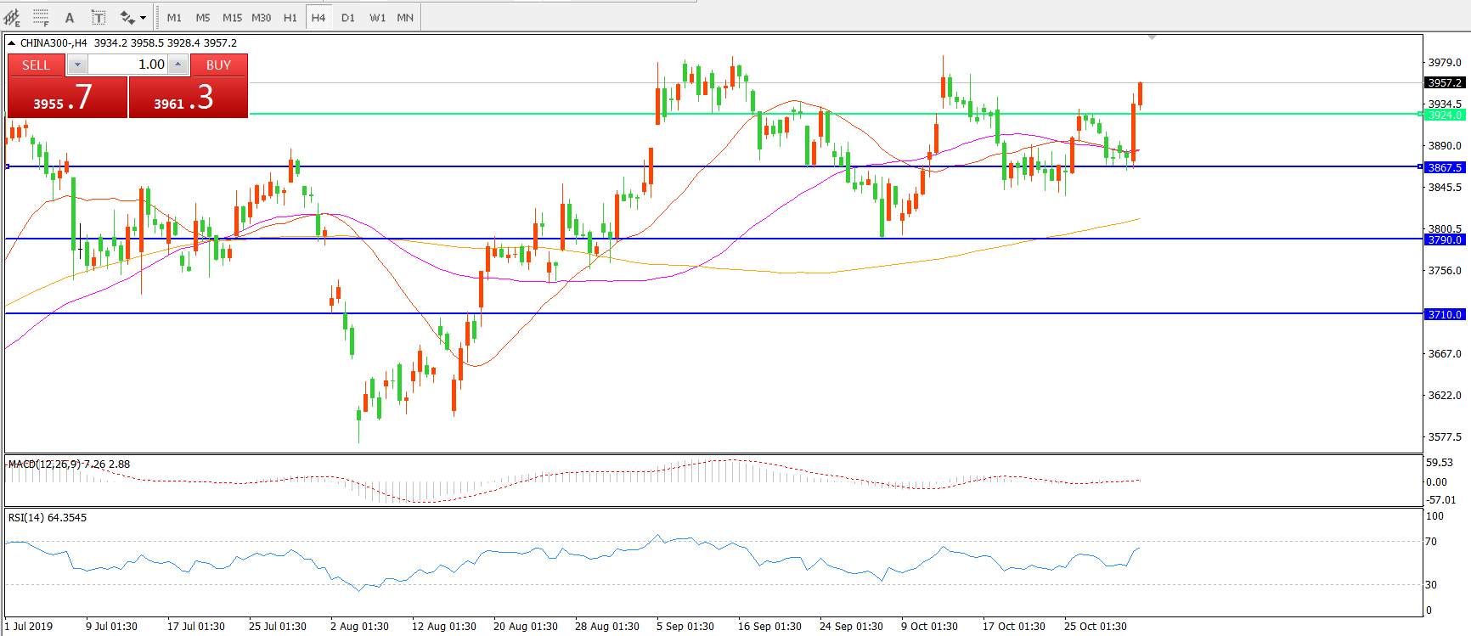Choose the Text 'A' drawing tool

(x=70, y=17)
